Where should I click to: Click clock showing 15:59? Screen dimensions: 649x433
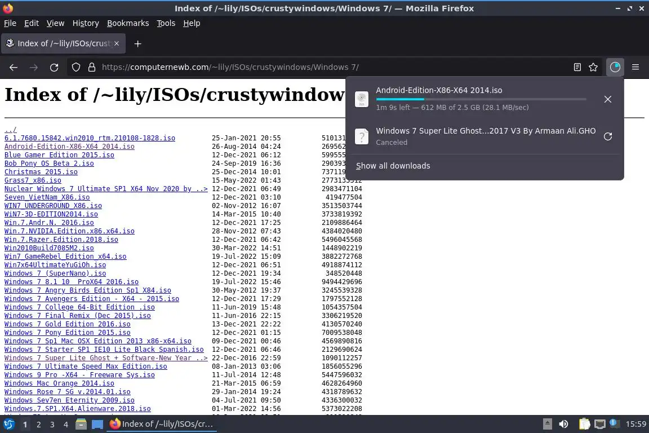pyautogui.click(x=635, y=424)
